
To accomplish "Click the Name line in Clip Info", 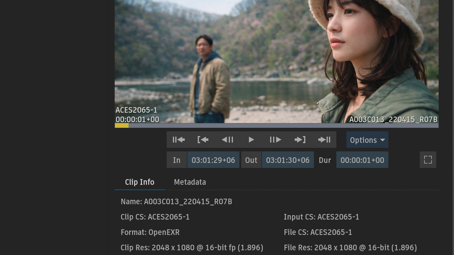I will [x=176, y=202].
